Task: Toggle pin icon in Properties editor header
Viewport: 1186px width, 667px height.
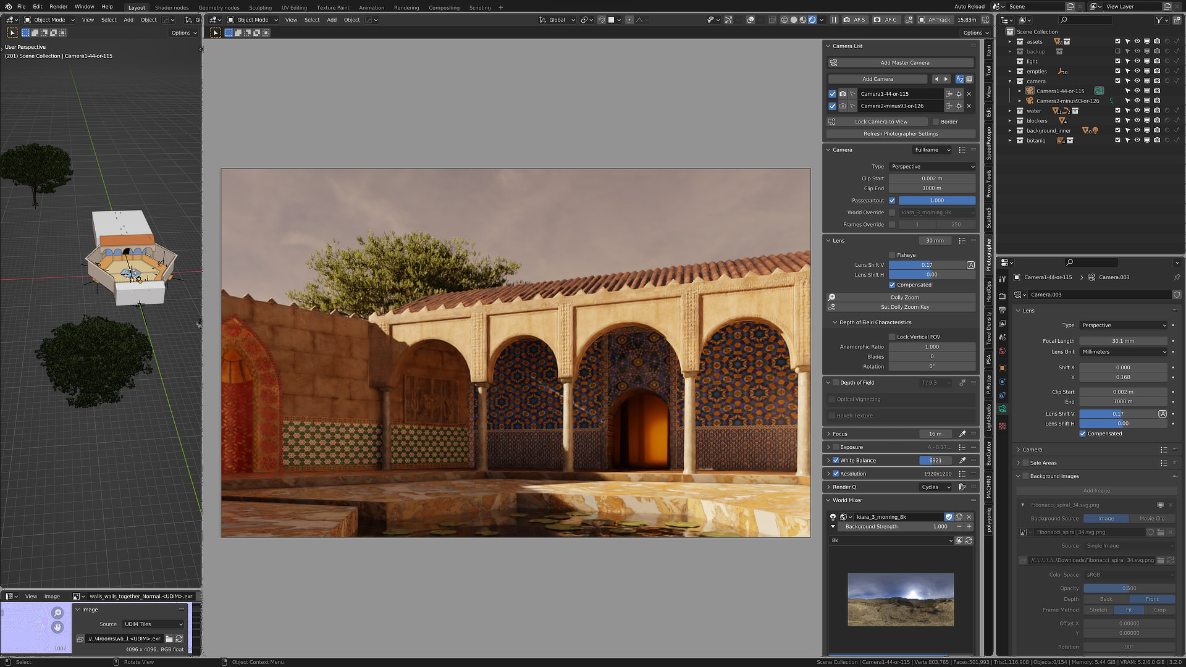Action: [x=1176, y=277]
